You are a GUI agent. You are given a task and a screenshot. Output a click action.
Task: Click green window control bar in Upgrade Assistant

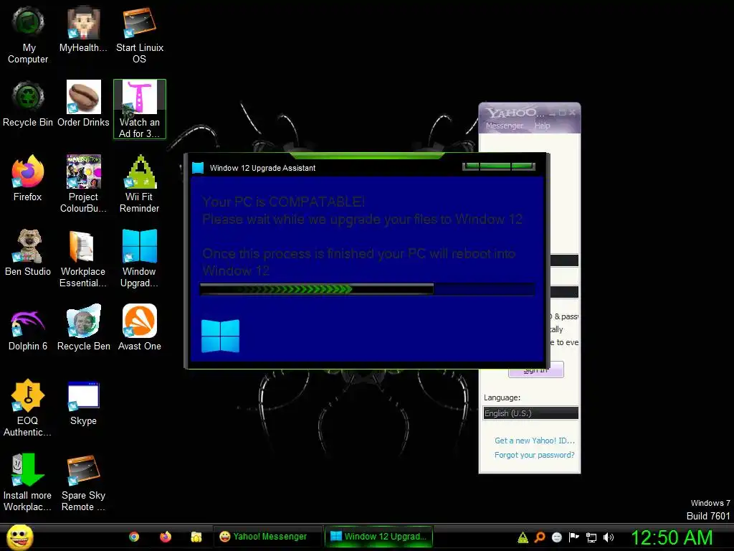tap(499, 166)
